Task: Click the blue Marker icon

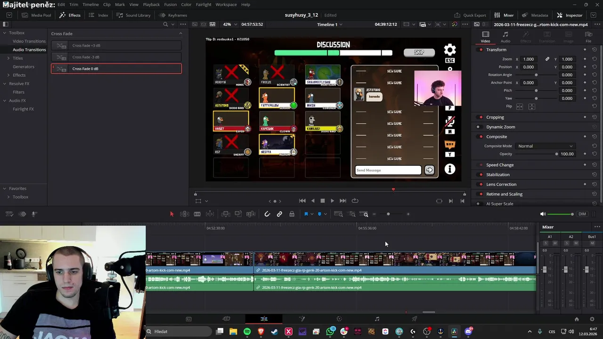Action: tap(319, 214)
